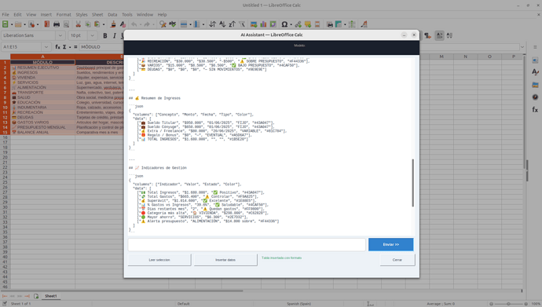This screenshot has width=542, height=307.
Task: Open the Styles menu
Action: click(x=82, y=14)
